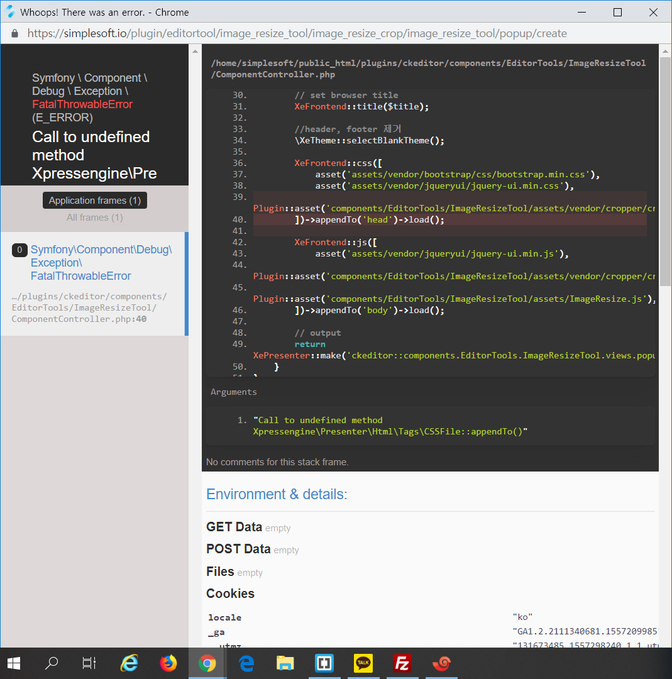Click 'No comments for this stack frame'
Screen dimensions: 672x679
(x=277, y=462)
